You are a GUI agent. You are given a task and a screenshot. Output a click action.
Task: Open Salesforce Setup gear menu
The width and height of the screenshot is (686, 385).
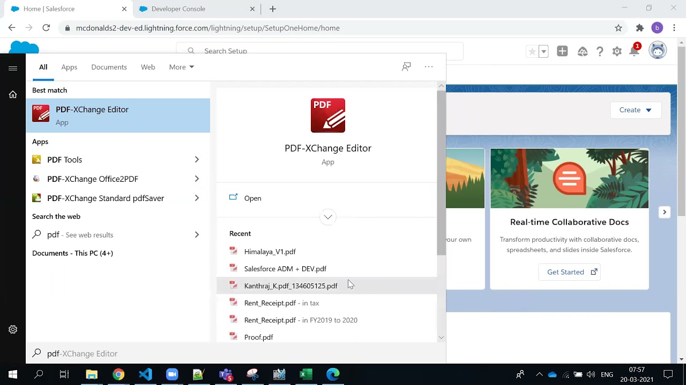[617, 51]
